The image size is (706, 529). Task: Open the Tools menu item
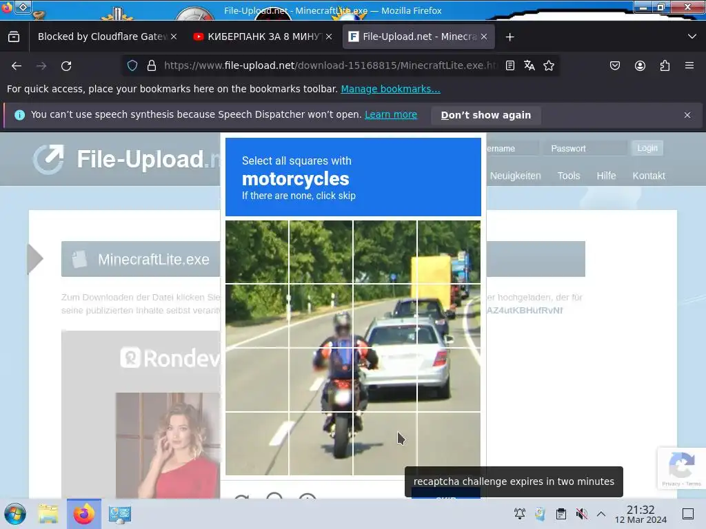(569, 176)
